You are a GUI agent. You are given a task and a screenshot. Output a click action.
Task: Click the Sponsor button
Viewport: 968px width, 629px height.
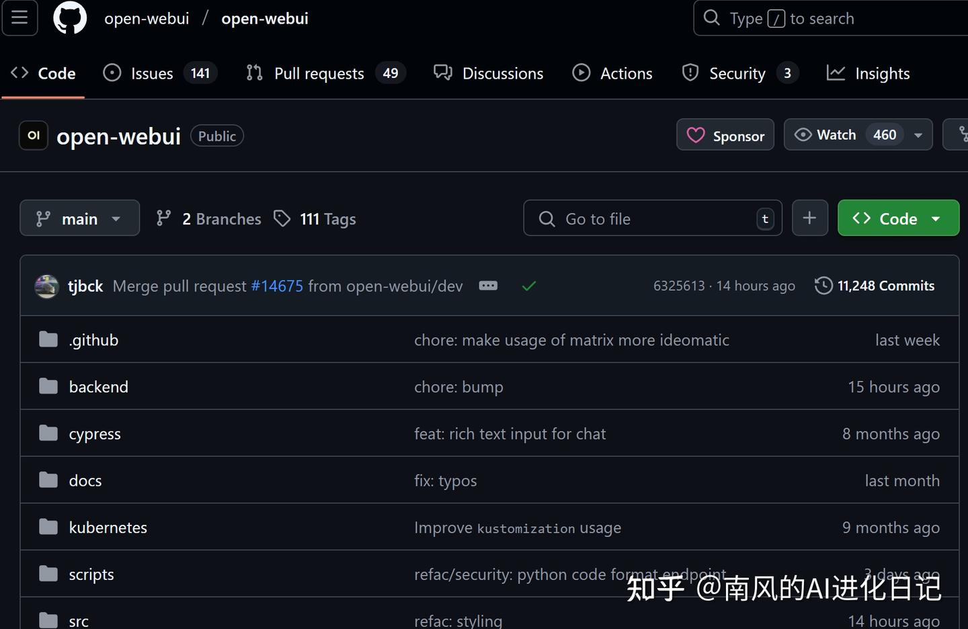[725, 135]
